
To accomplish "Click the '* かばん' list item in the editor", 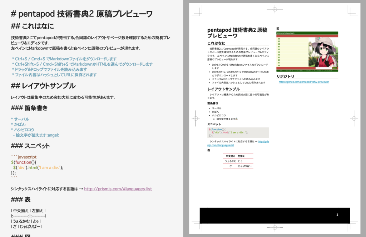I will pyautogui.click(x=18, y=125).
